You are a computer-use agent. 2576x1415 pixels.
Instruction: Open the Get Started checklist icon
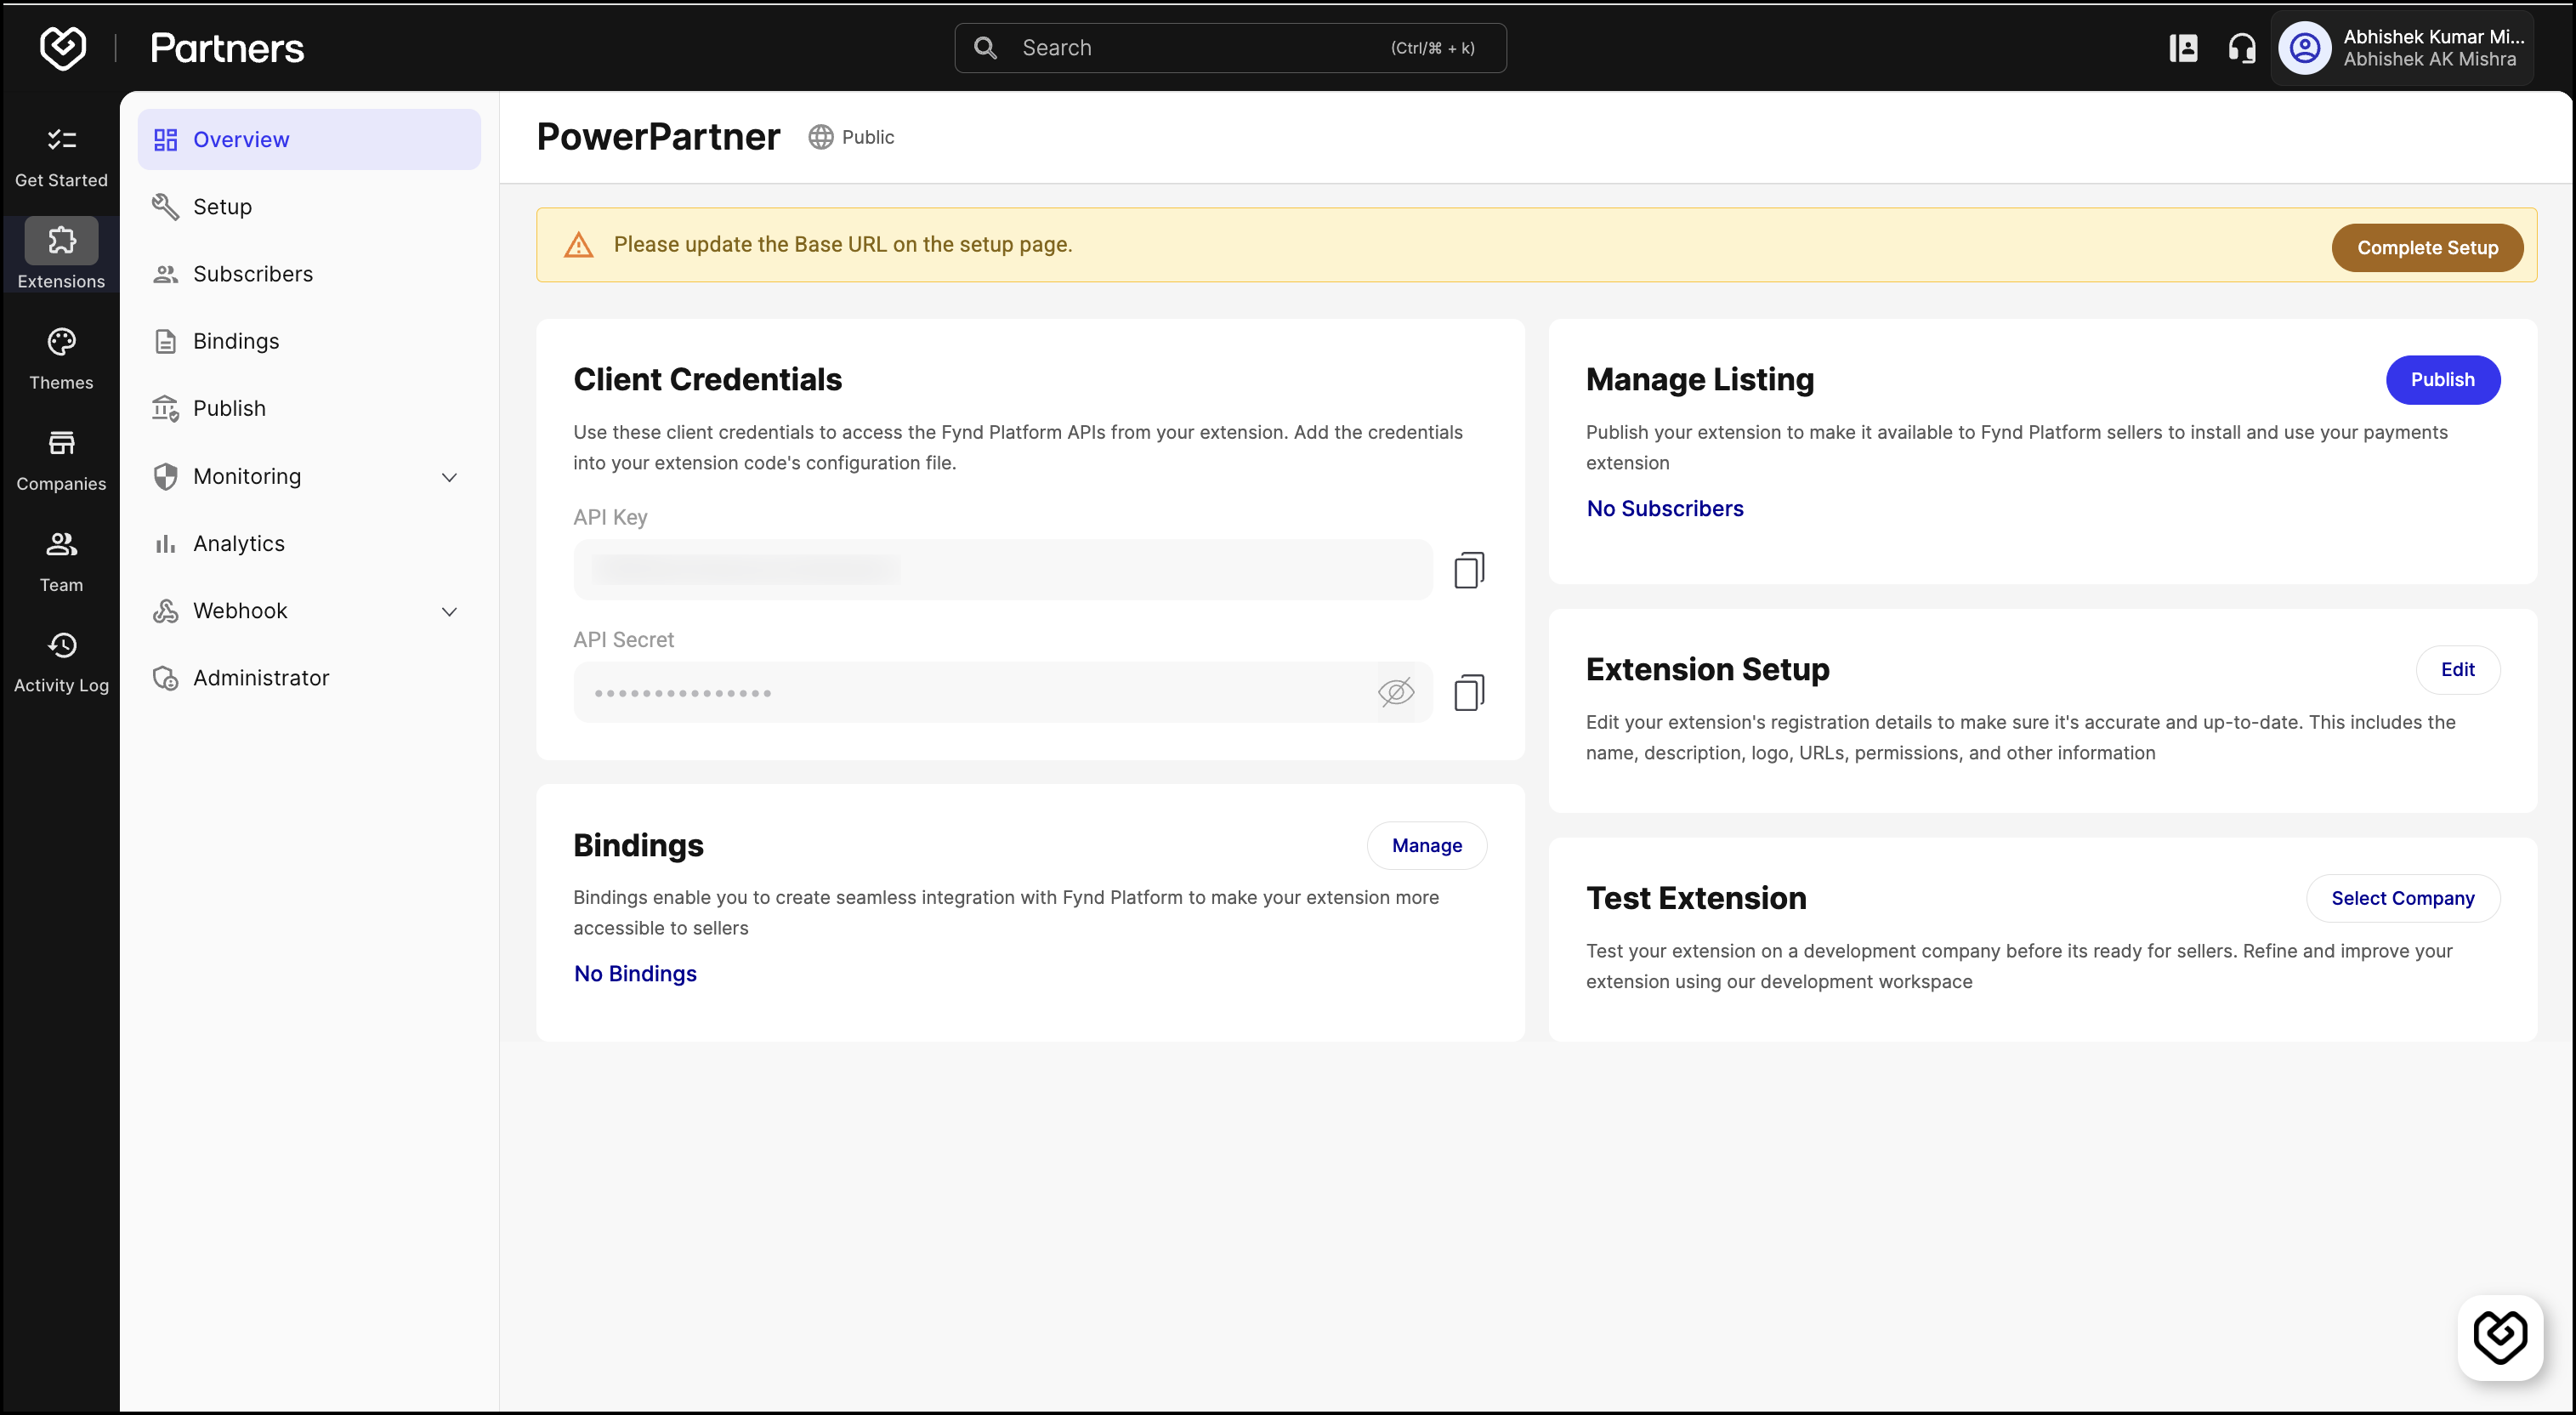pyautogui.click(x=61, y=140)
